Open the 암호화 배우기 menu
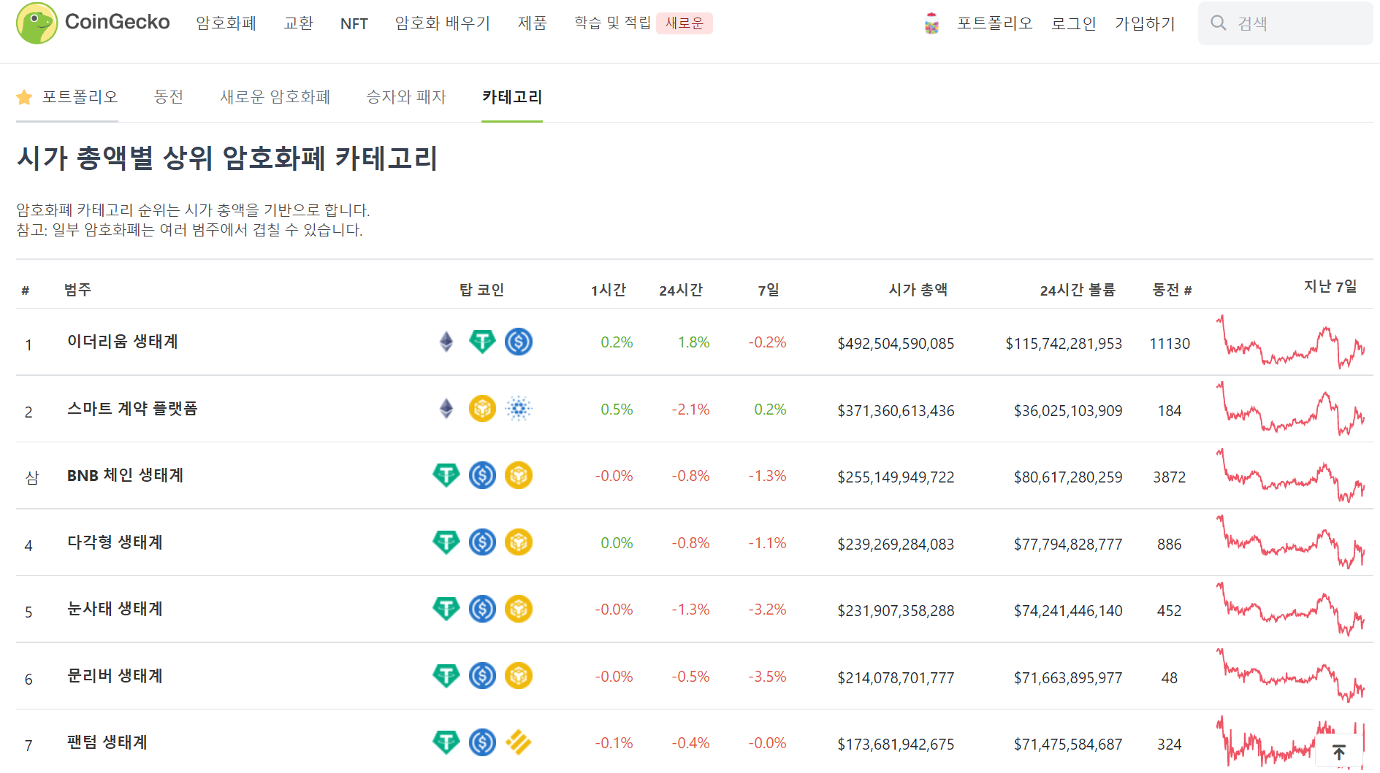This screenshot has width=1380, height=773. [x=443, y=23]
